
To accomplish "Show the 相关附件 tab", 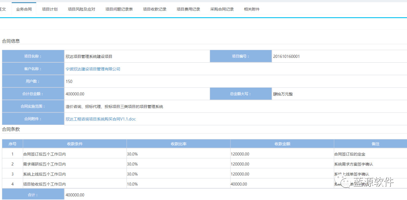I will (252, 9).
